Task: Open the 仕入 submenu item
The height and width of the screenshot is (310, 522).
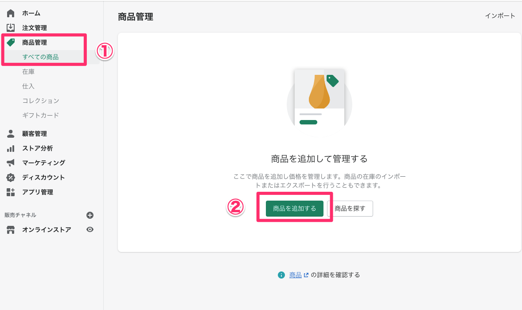Action: (28, 86)
